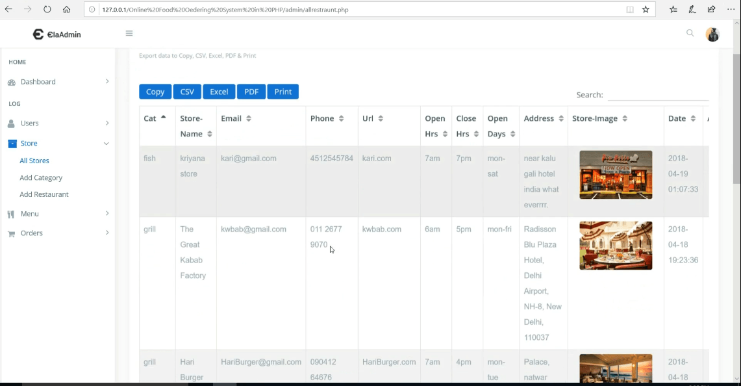Image resolution: width=741 pixels, height=386 pixels.
Task: Refresh the page using browser reload icon
Action: click(47, 10)
